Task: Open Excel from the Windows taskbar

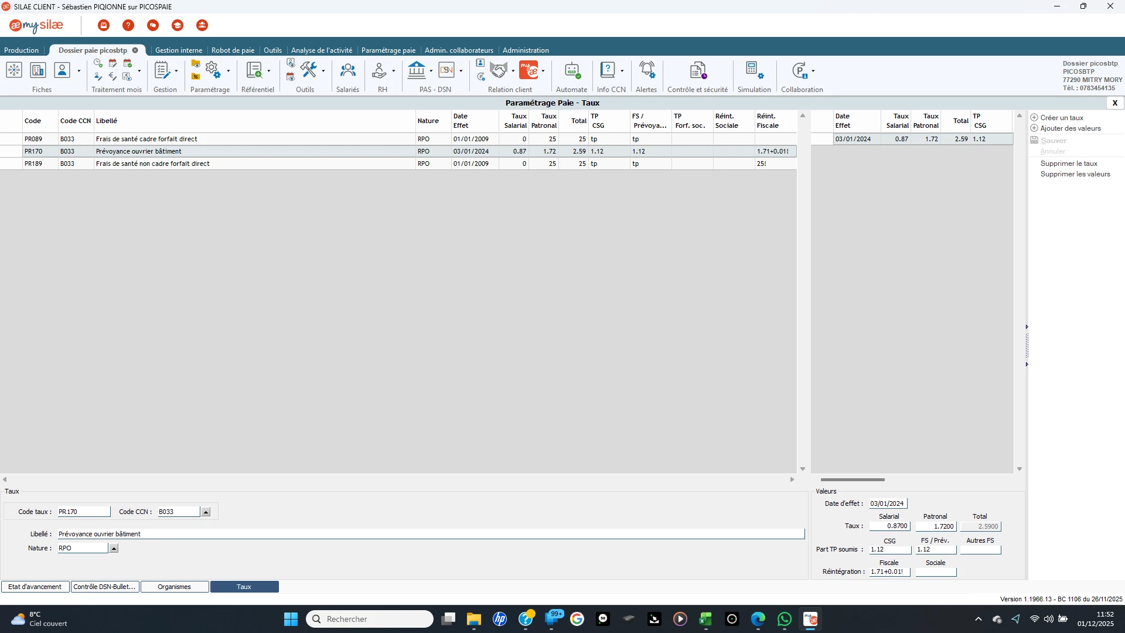Action: click(x=705, y=619)
